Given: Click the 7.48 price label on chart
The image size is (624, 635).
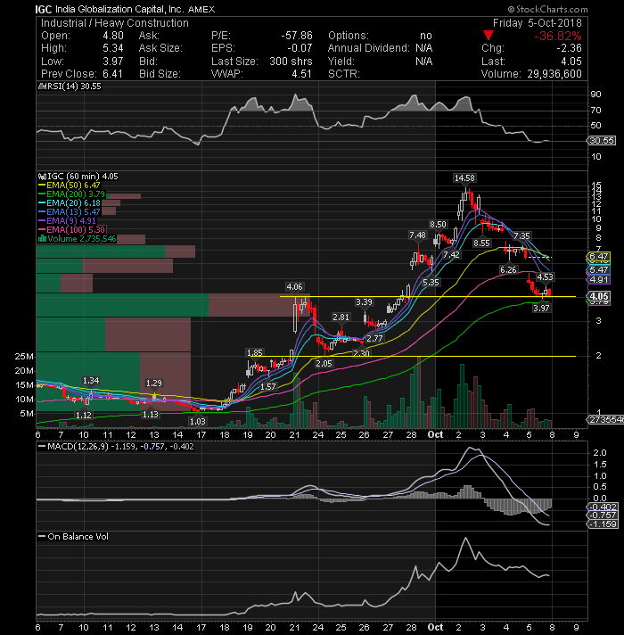Looking at the screenshot, I should [417, 235].
